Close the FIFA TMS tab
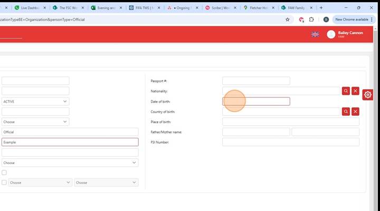This screenshot has width=380, height=211. pos(159,8)
